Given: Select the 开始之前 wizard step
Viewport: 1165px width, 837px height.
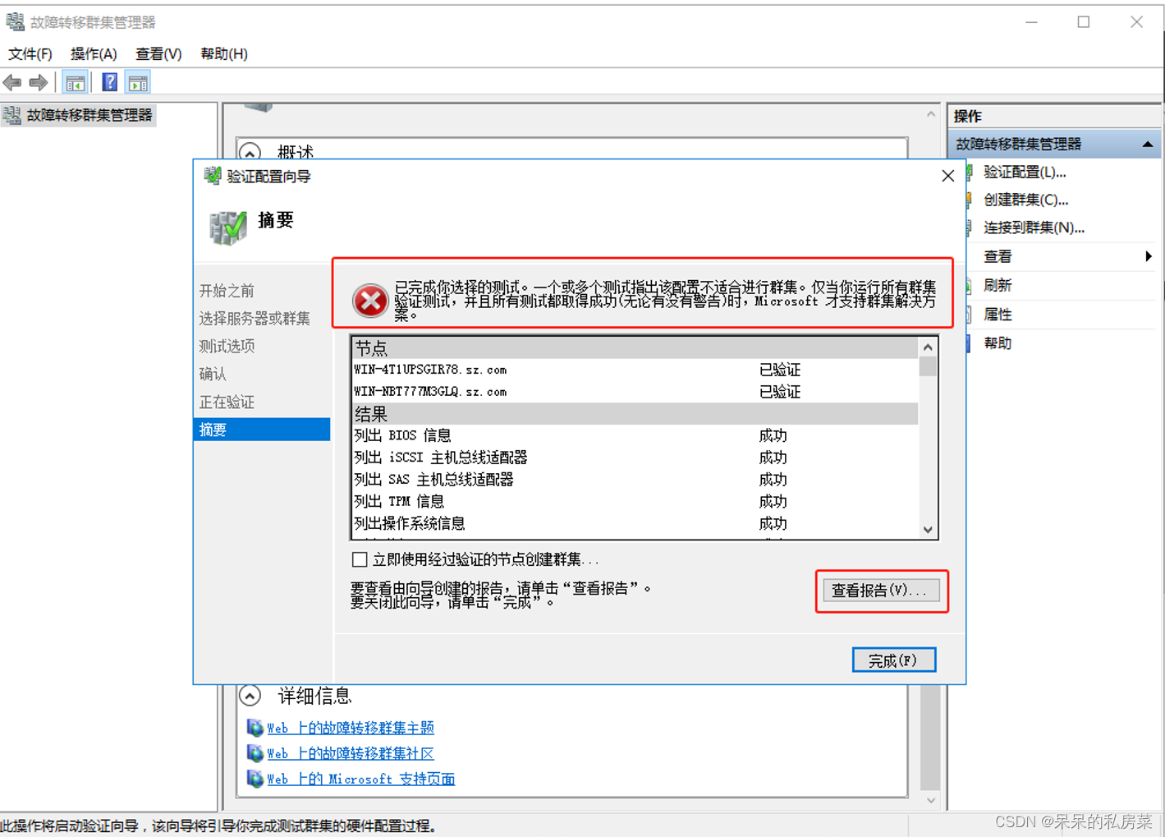Looking at the screenshot, I should point(227,291).
